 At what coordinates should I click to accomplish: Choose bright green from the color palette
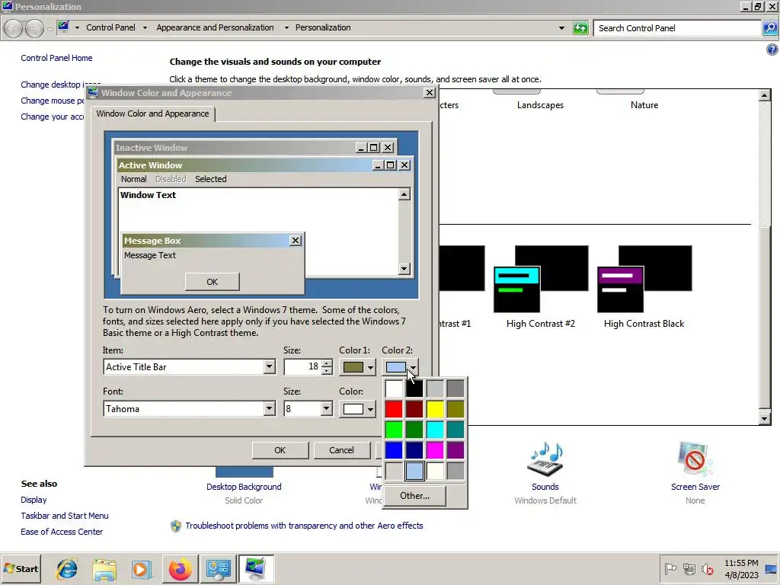[394, 430]
